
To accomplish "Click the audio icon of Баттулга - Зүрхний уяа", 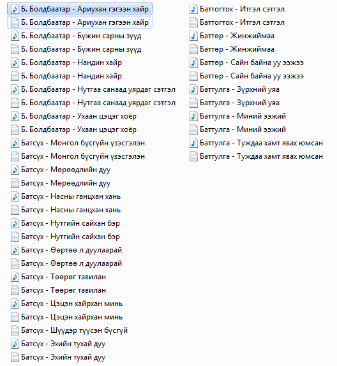I will pyautogui.click(x=193, y=89).
